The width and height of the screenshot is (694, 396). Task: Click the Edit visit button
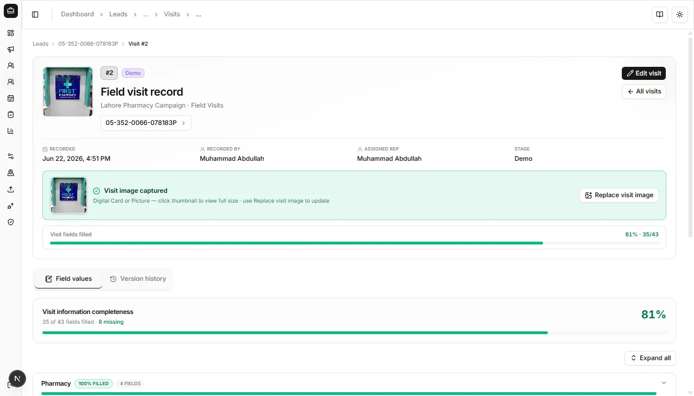pos(643,73)
